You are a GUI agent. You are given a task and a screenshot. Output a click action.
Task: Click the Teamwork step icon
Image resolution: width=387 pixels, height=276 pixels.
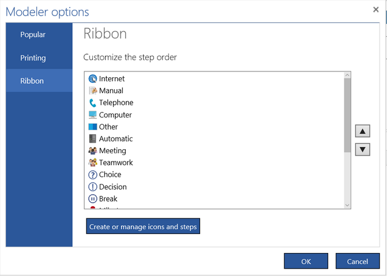[x=93, y=162]
